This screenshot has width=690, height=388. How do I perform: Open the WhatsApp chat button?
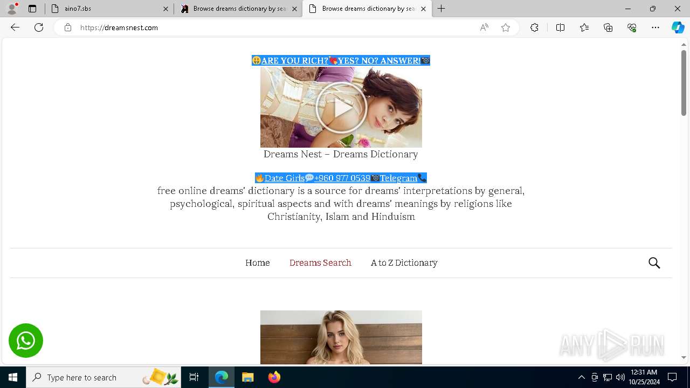[26, 341]
